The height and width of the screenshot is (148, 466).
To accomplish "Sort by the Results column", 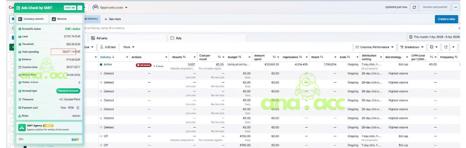I will [x=179, y=57].
